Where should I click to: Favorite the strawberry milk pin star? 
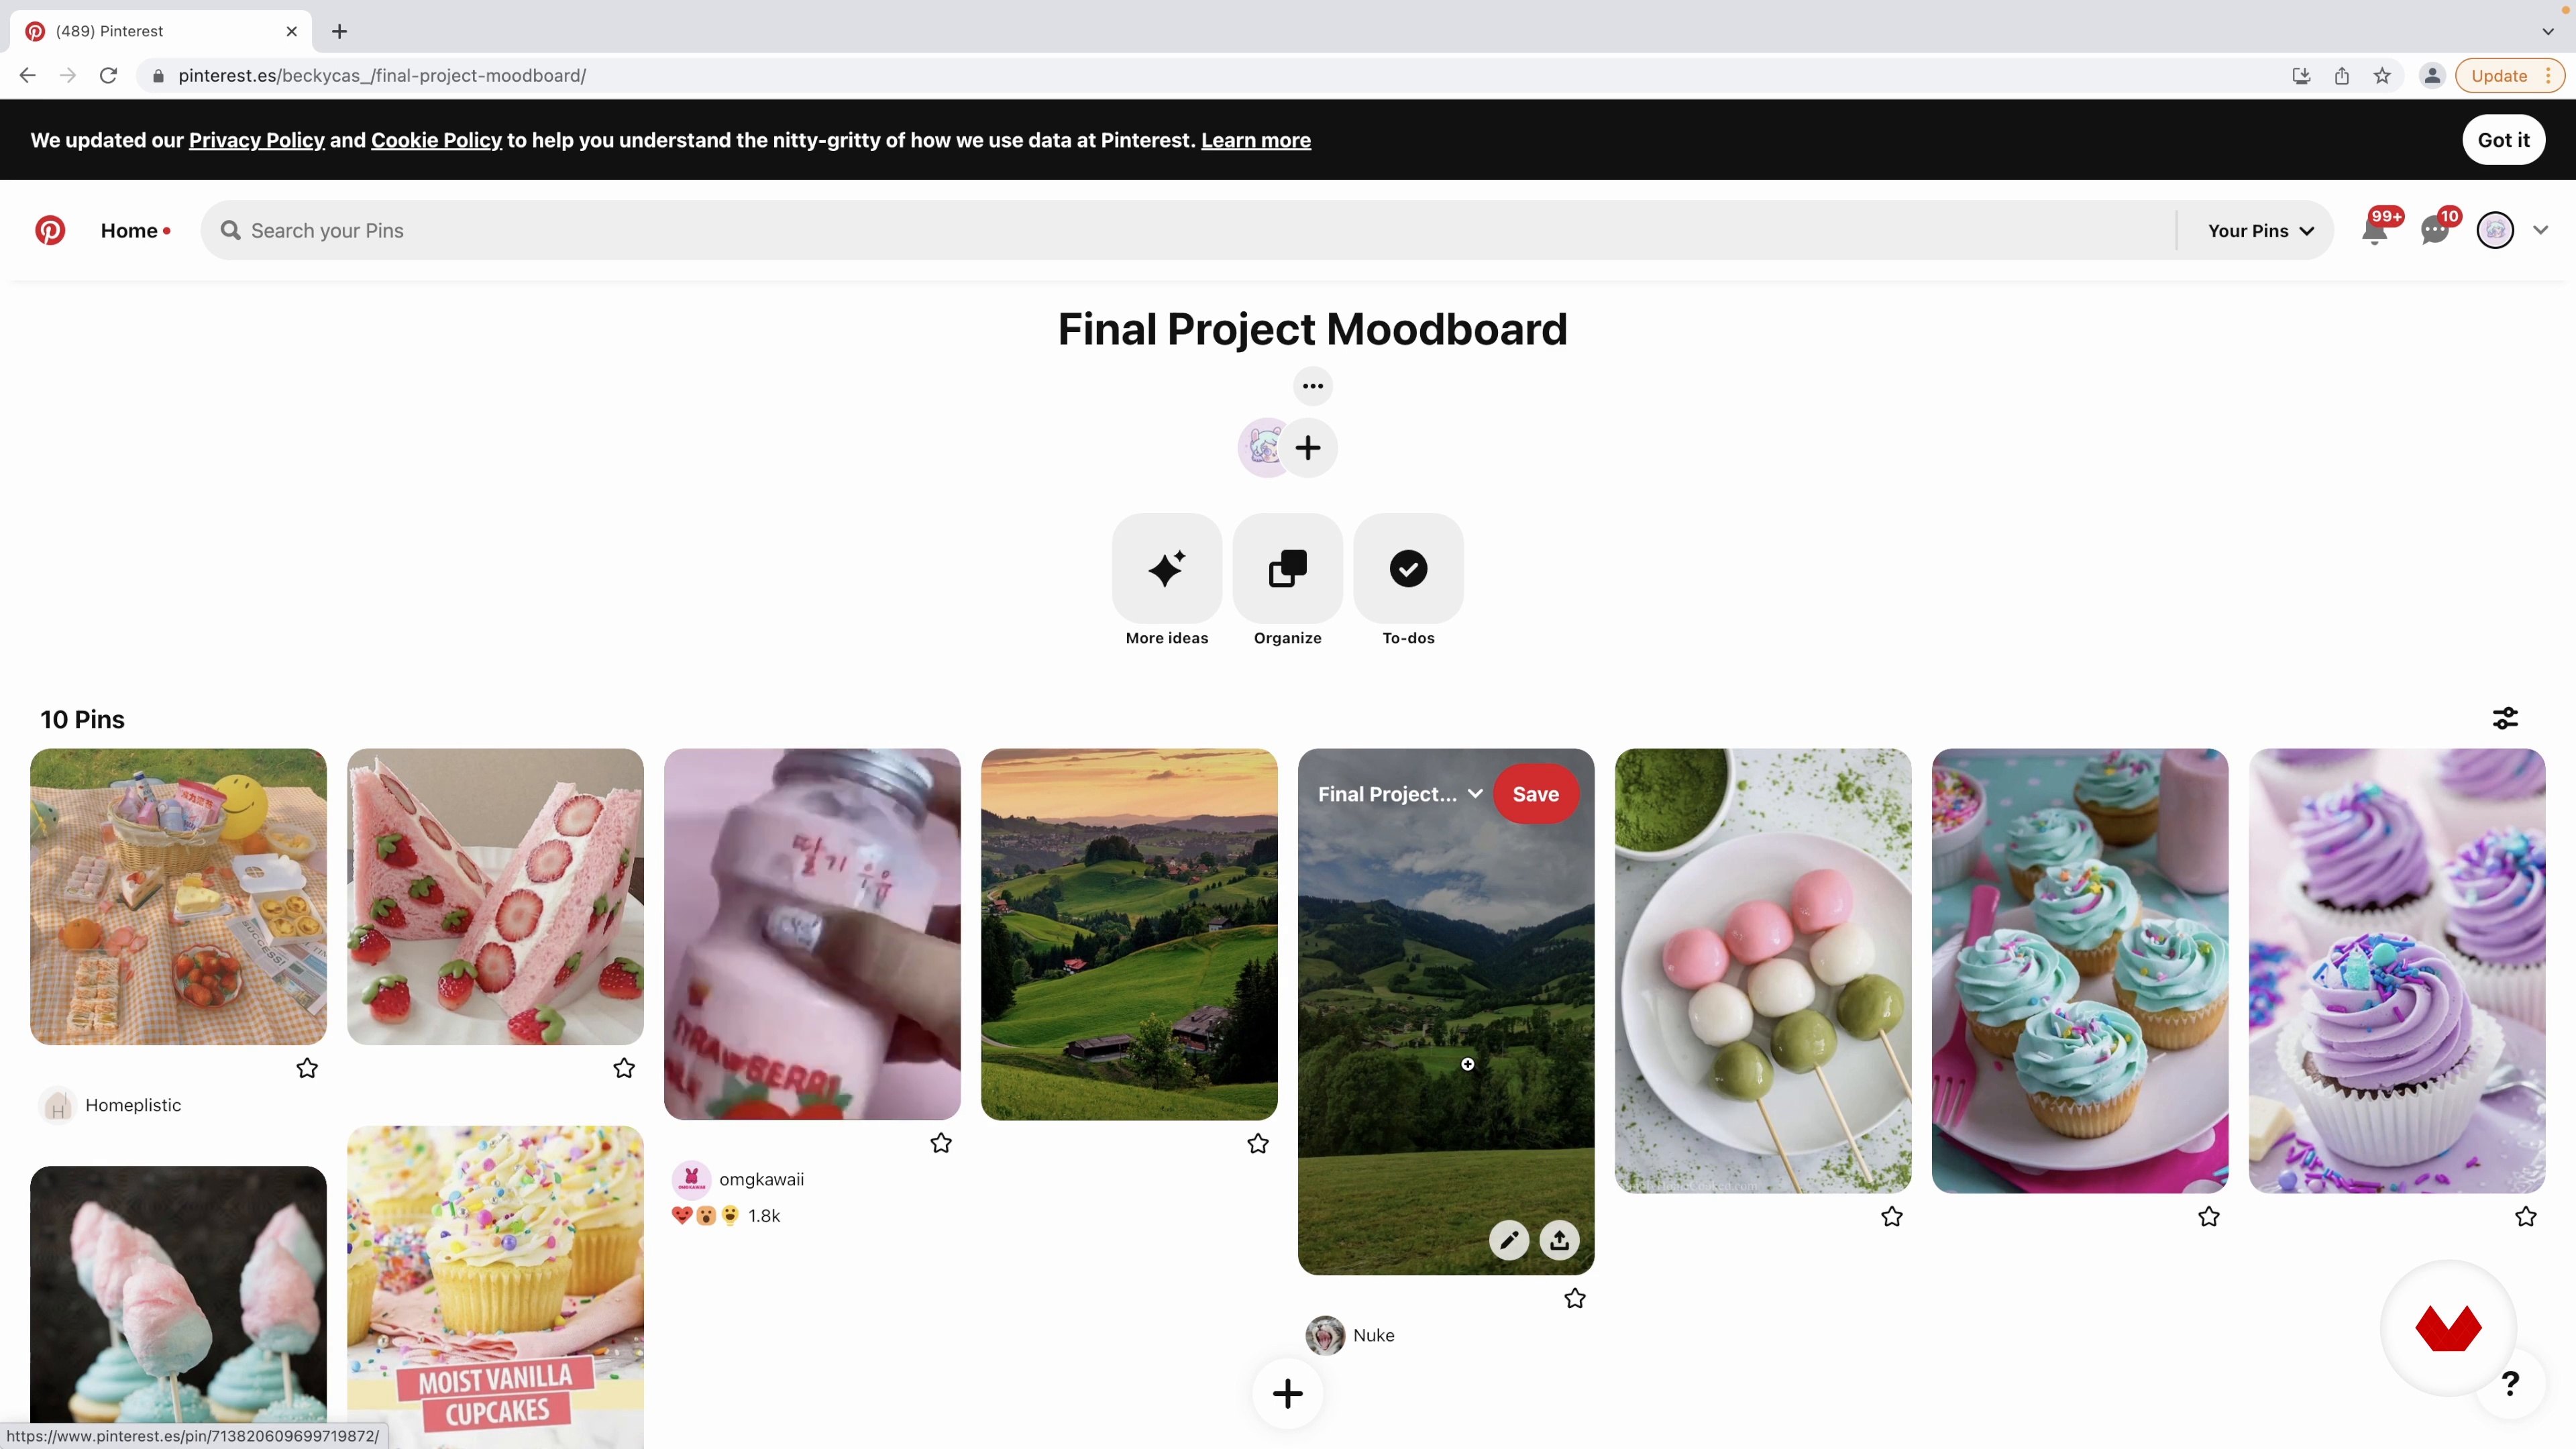(941, 1143)
